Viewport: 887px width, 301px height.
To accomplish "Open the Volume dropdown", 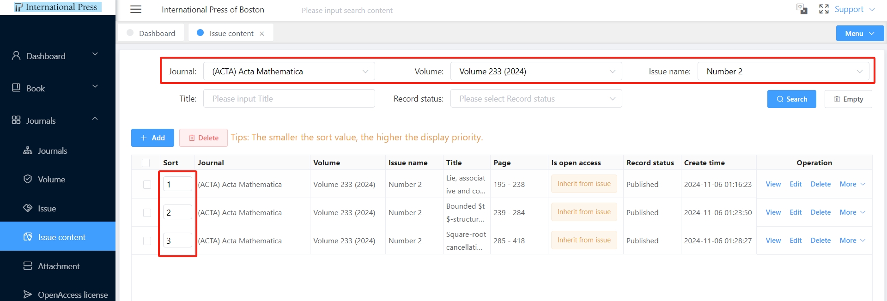I will click(536, 72).
